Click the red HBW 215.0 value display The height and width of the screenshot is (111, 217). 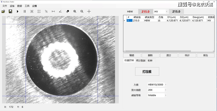pos(145,11)
